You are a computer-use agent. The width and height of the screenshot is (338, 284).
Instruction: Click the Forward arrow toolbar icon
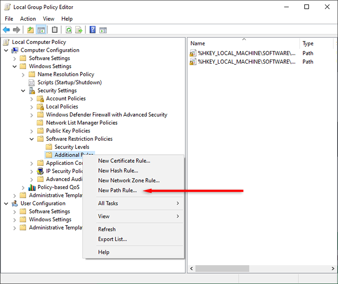point(16,30)
